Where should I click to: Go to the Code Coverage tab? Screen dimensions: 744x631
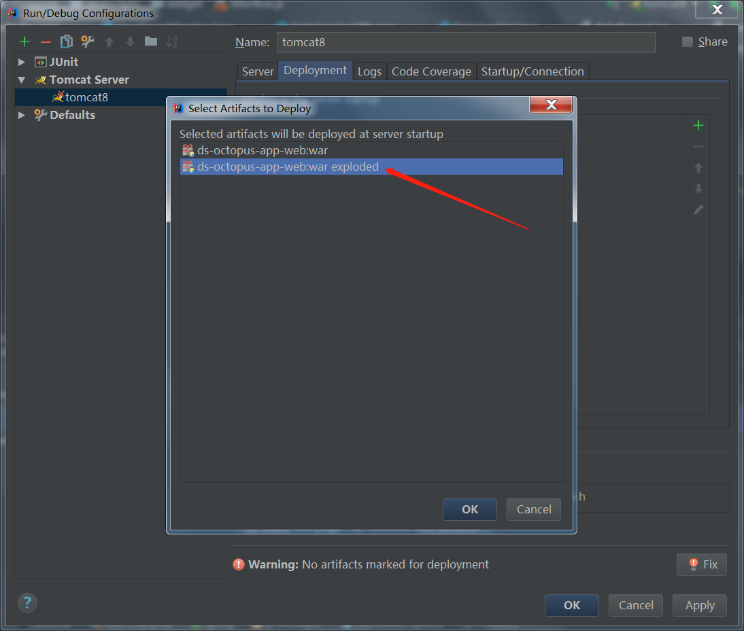click(431, 71)
